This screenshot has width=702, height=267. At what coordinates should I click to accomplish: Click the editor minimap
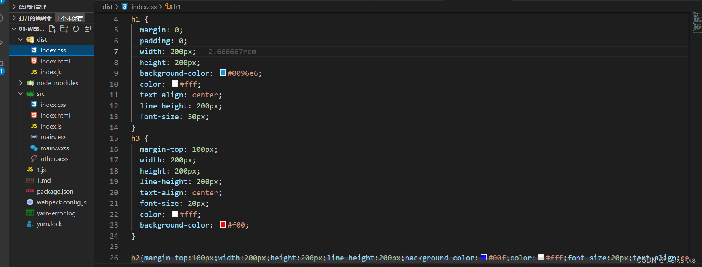(697, 22)
